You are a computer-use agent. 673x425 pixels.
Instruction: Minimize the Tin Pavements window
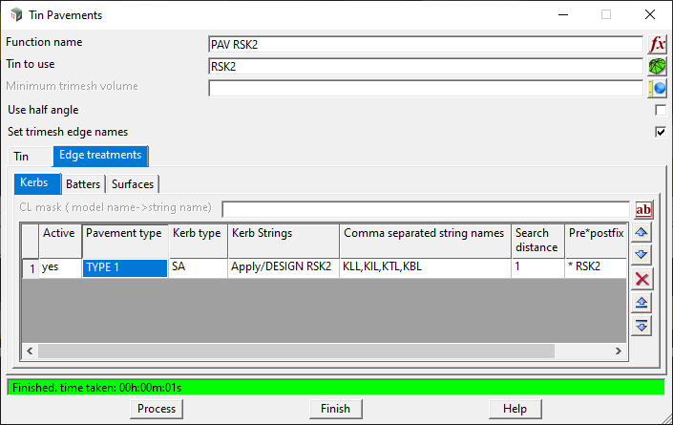coord(563,14)
